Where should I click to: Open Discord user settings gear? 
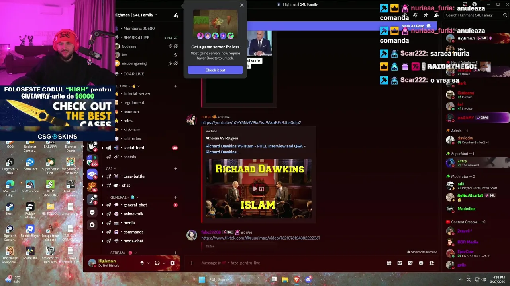pos(172,263)
